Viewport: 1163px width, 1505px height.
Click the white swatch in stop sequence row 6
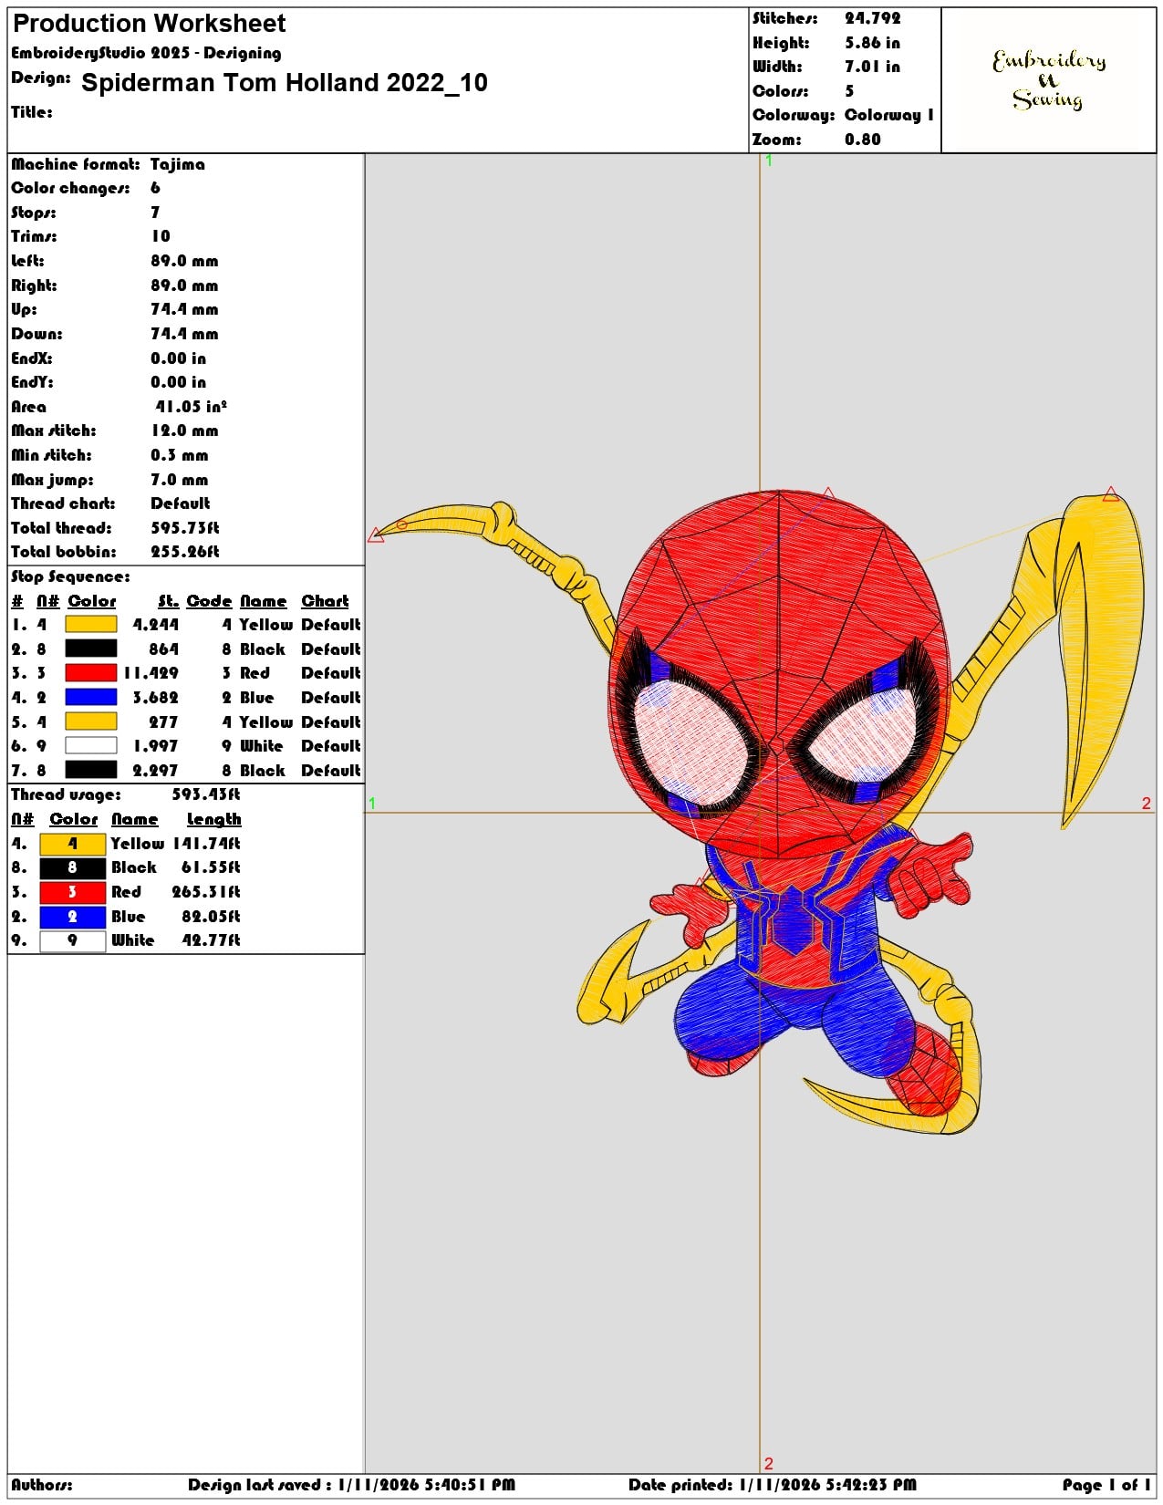pyautogui.click(x=91, y=745)
